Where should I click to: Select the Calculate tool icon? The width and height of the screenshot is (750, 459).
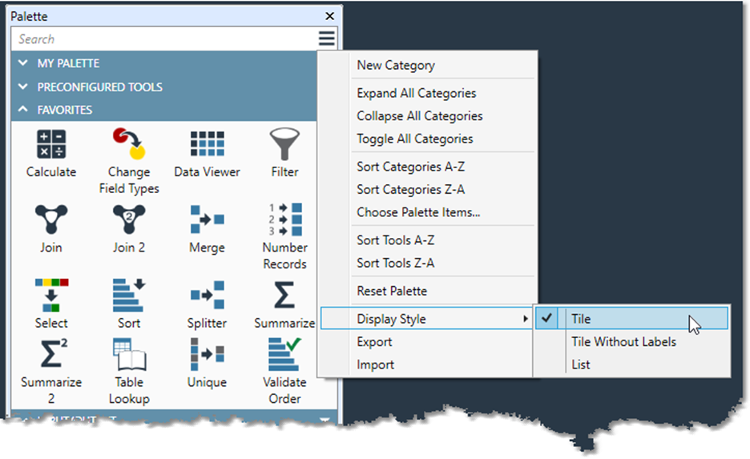[x=51, y=145]
